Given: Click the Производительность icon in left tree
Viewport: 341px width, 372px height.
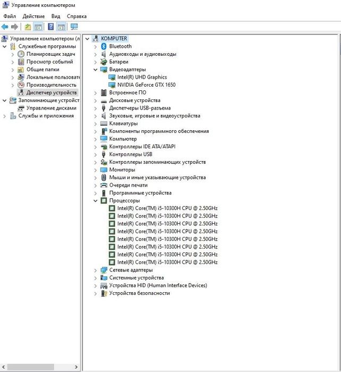Looking at the screenshot, I should pyautogui.click(x=21, y=84).
